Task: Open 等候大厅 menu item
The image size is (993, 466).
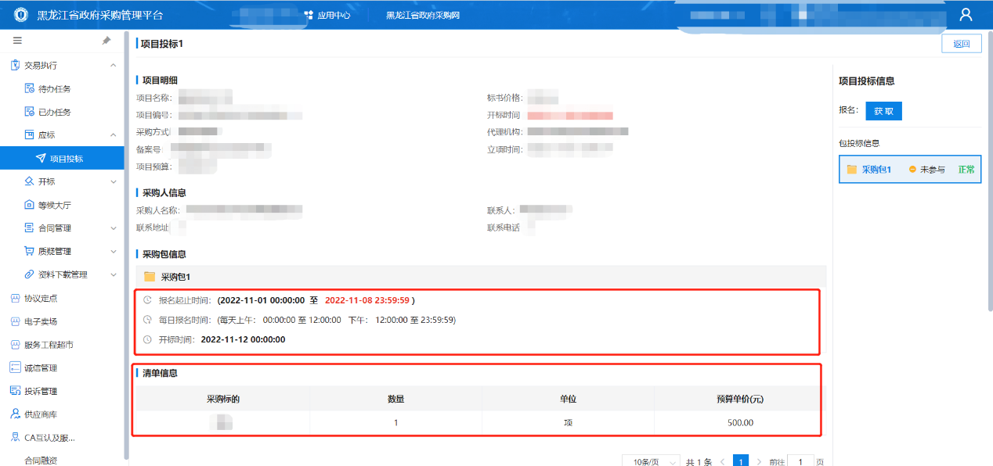Action: pyautogui.click(x=55, y=205)
